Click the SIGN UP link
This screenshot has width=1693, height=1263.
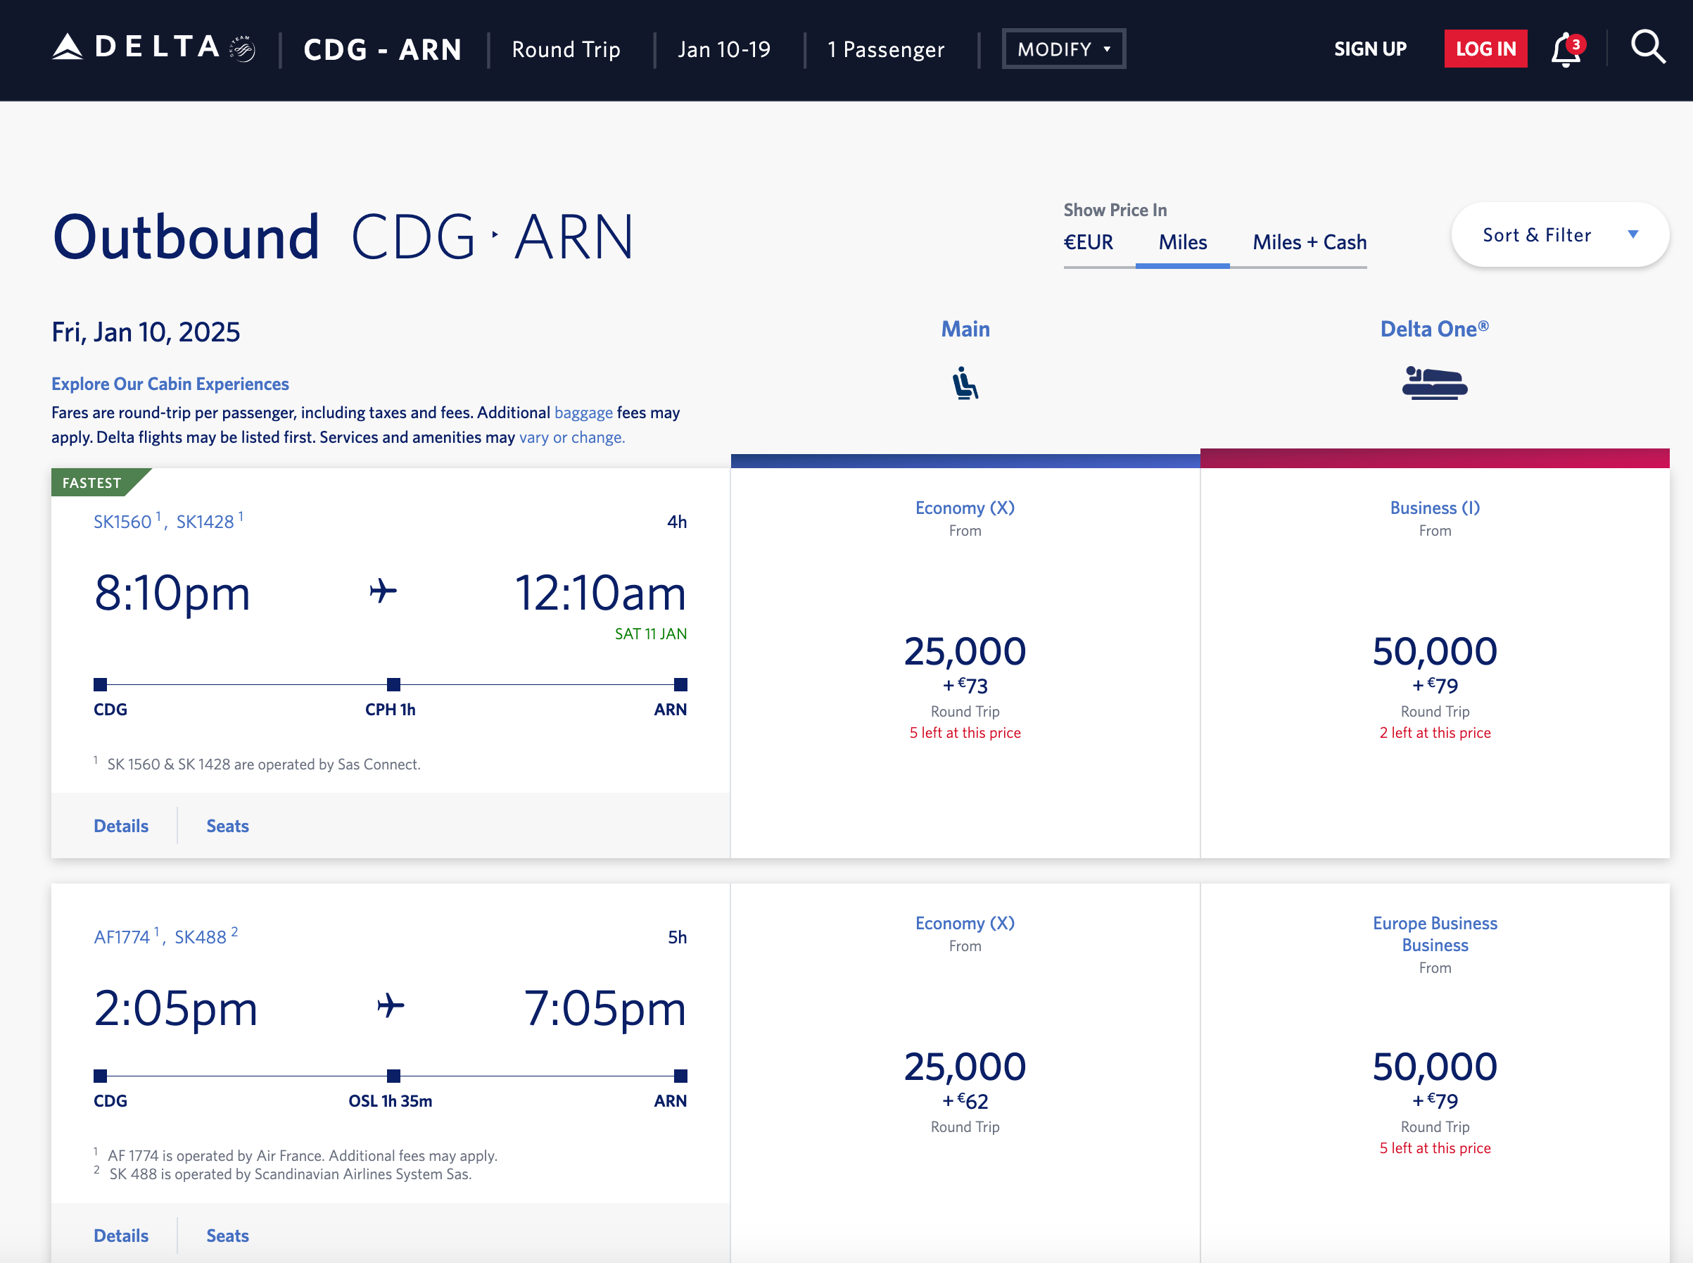[x=1370, y=49]
